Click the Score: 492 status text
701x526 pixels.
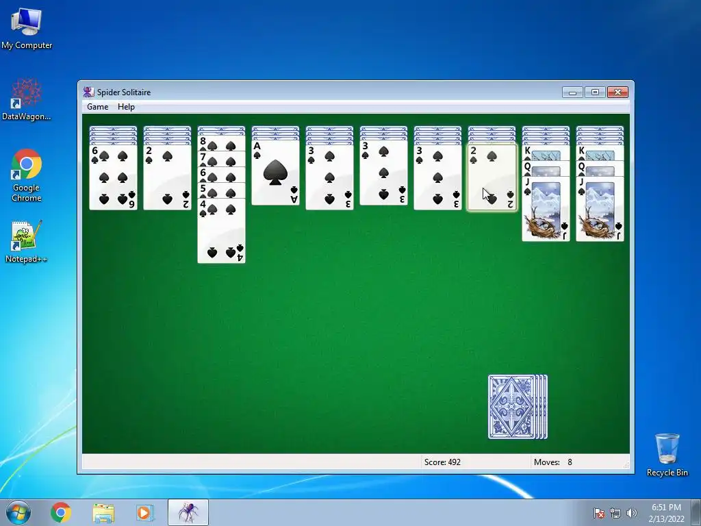pyautogui.click(x=442, y=462)
